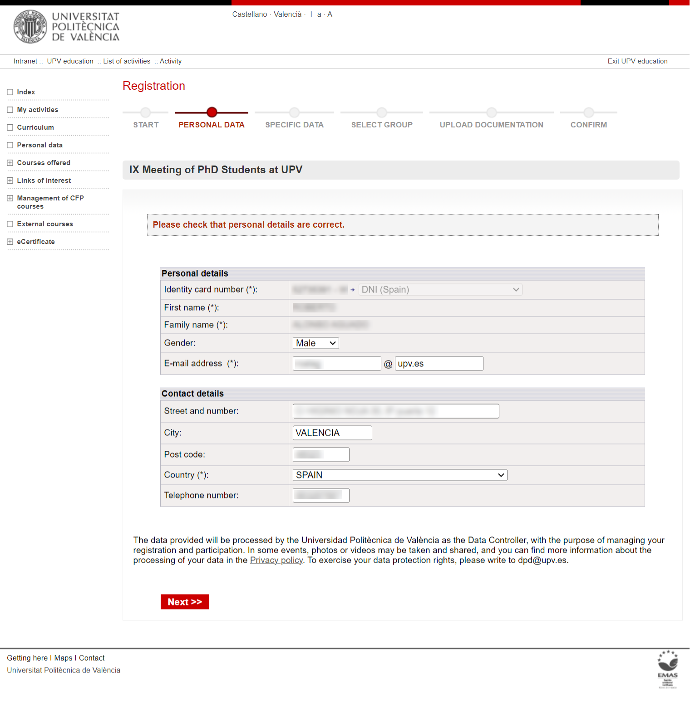This screenshot has width=690, height=702.
Task: Select the SELECT GROUP step circle
Action: click(381, 112)
